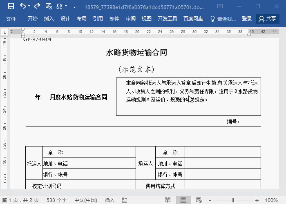Open the 百度网盘 tab

coord(193,19)
